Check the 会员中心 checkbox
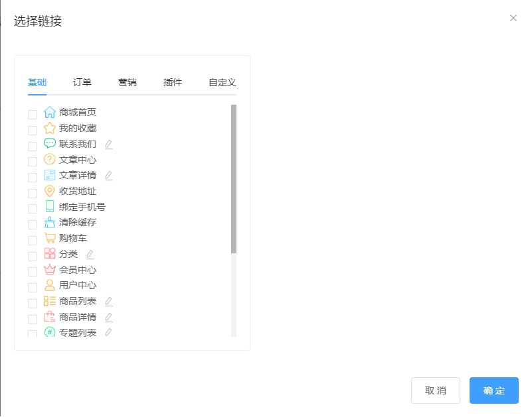This screenshot has height=417, width=530. pyautogui.click(x=33, y=272)
